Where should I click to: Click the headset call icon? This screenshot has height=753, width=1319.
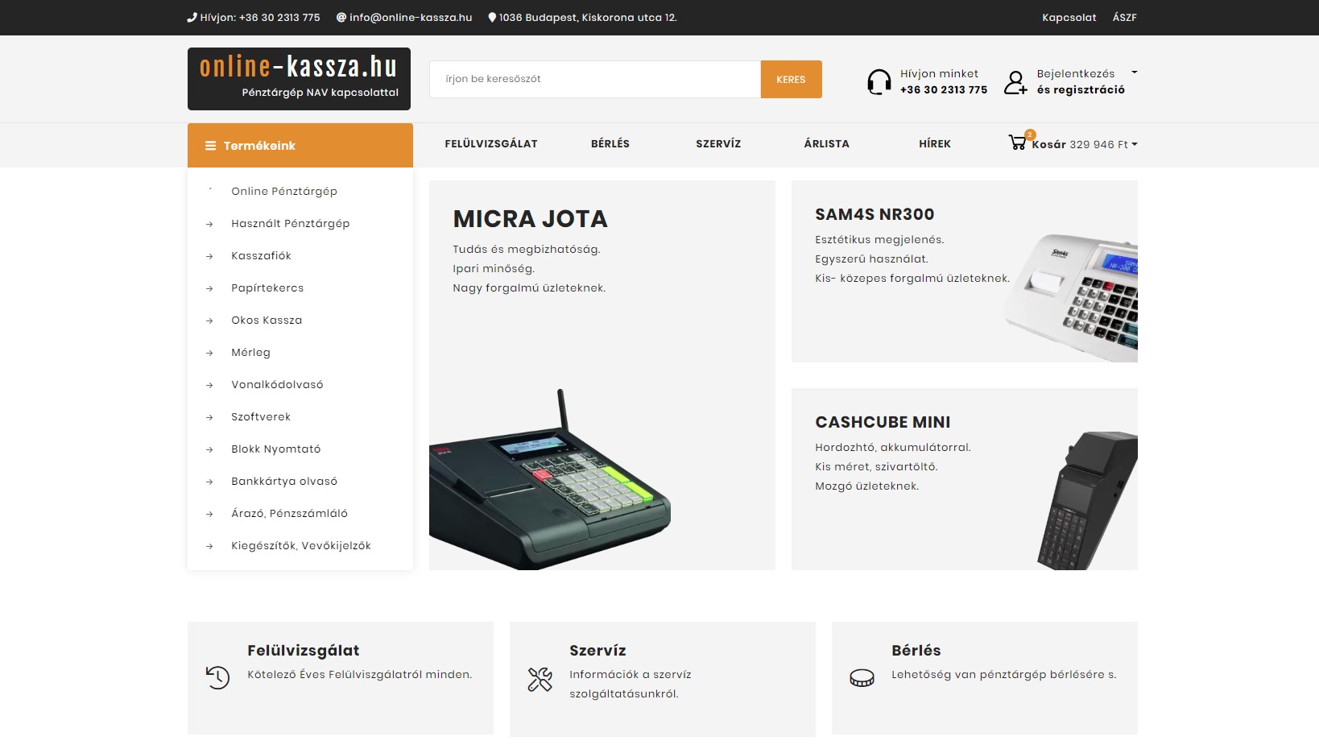[879, 81]
